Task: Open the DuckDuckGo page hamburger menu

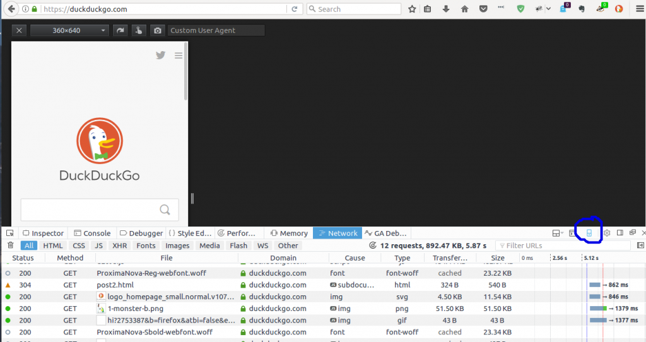Action: [x=179, y=56]
